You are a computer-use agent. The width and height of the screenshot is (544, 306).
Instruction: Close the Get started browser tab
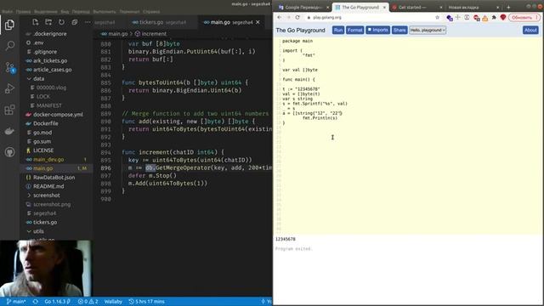tap(441, 8)
